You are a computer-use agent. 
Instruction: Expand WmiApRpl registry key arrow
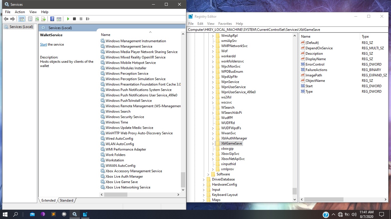point(213,36)
